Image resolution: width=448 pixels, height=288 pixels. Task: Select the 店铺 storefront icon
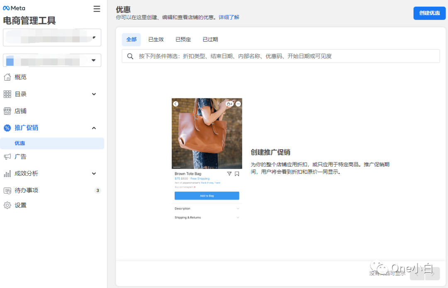click(x=7, y=111)
